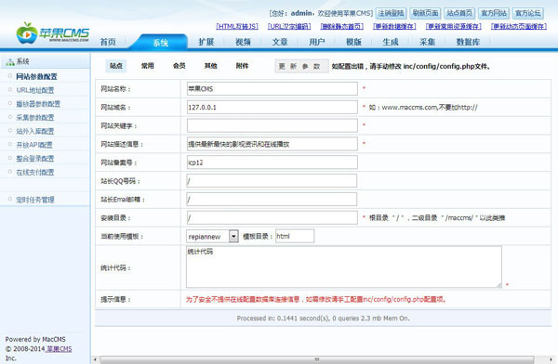Open the 用户 main menu tab

pos(317,42)
